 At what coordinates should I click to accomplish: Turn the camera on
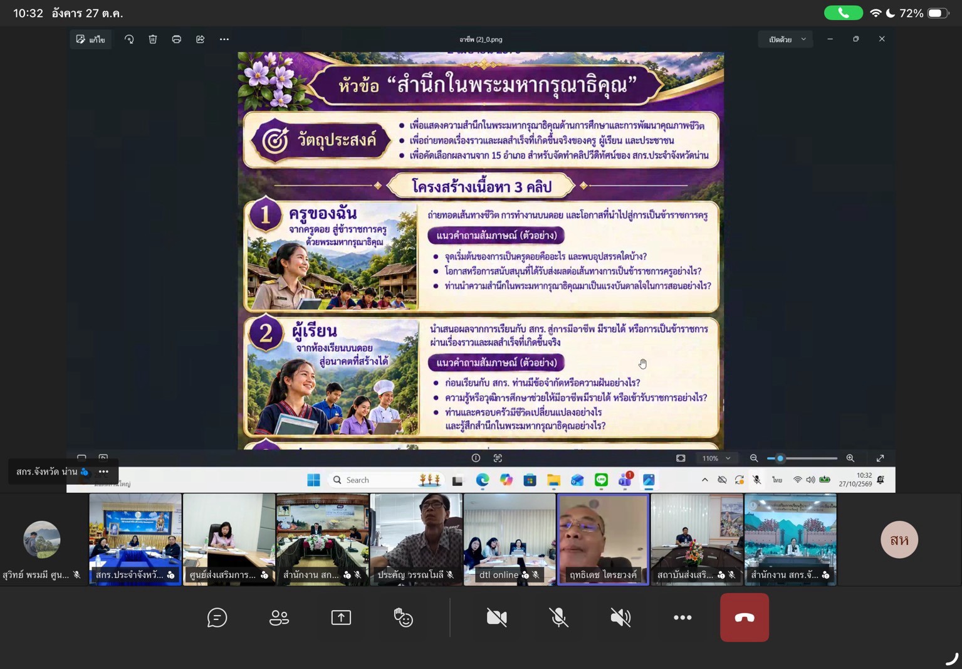click(496, 618)
